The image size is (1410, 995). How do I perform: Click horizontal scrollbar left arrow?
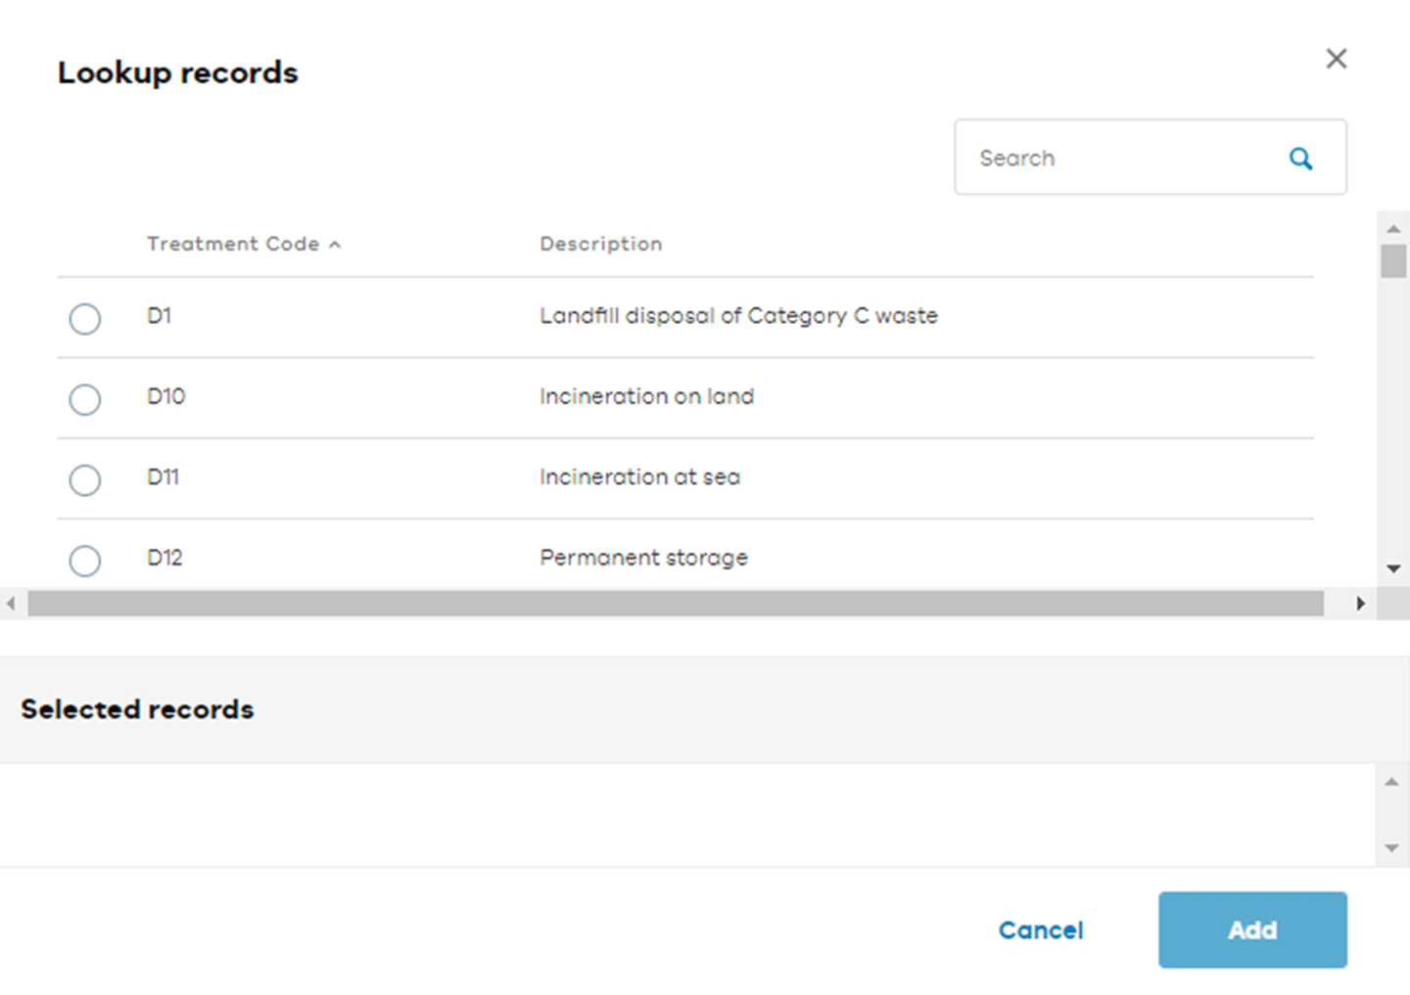(x=11, y=604)
